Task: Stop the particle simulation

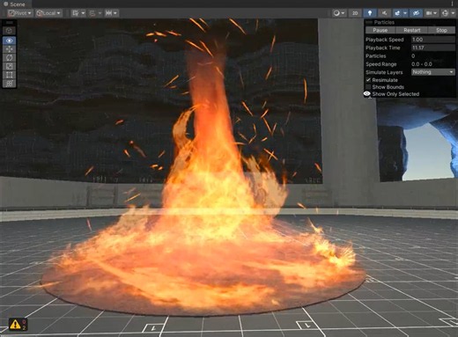Action: click(x=441, y=30)
